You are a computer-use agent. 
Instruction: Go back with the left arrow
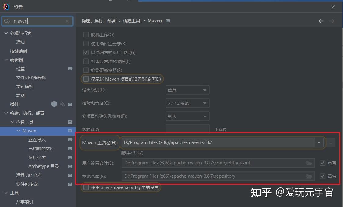[321, 21]
